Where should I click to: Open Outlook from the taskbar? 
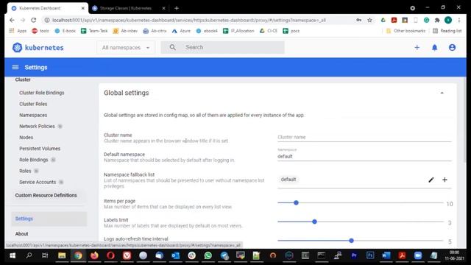point(175,255)
